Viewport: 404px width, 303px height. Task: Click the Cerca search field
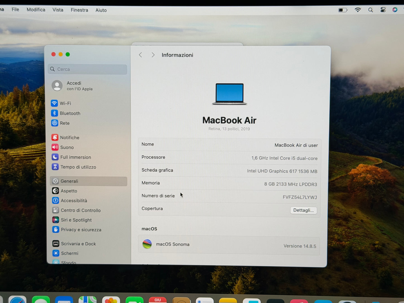[88, 69]
